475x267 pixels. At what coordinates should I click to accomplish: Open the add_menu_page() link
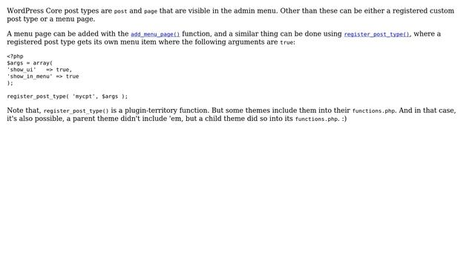point(155,34)
